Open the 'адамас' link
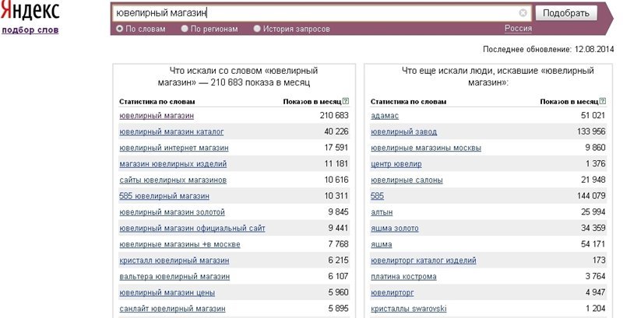This screenshot has height=318, width=623. point(385,116)
